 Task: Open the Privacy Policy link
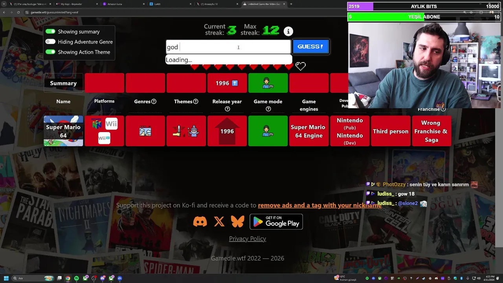(x=248, y=239)
